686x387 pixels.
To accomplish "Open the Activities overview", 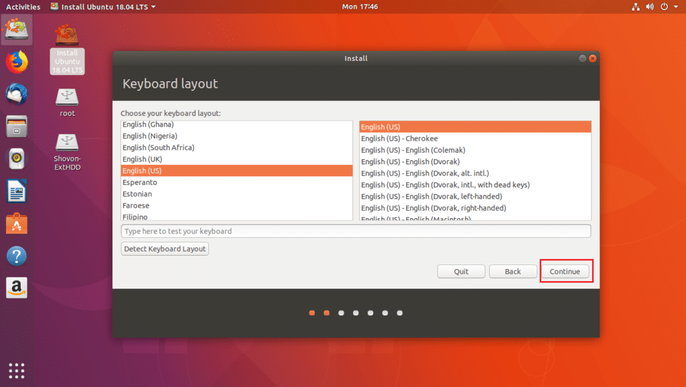I will tap(23, 7).
